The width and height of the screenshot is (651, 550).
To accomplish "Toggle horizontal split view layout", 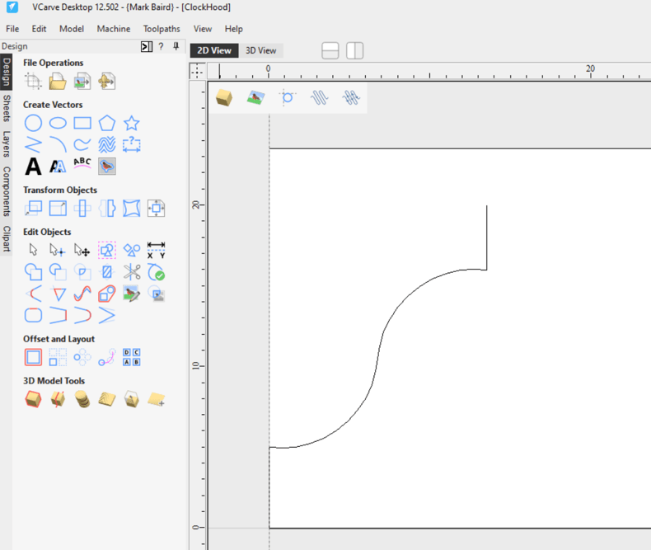I will click(330, 51).
